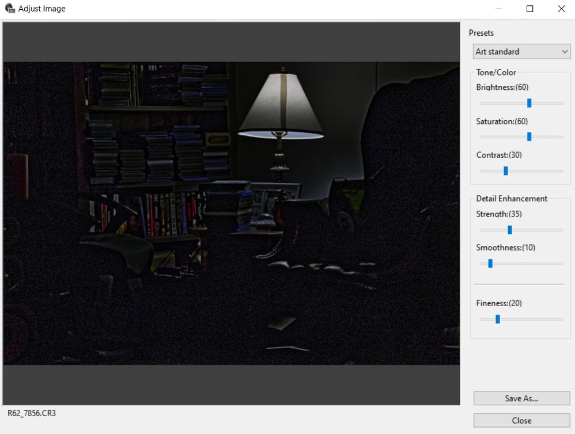Click far left end of Saturation track
The height and width of the screenshot is (434, 575).
tap(482, 137)
